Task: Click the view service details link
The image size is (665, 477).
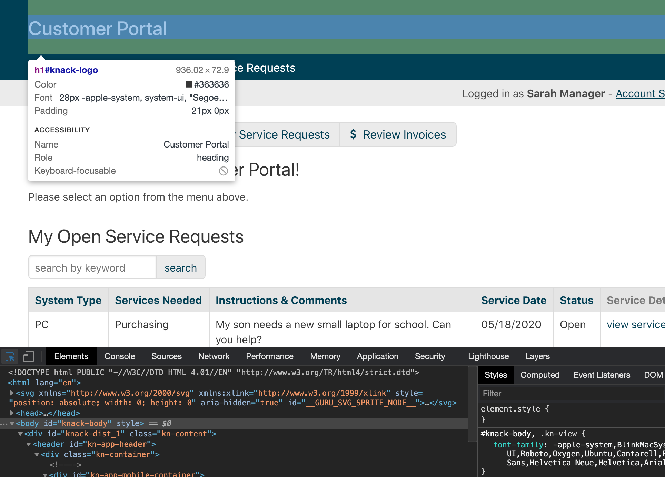Action: 635,325
